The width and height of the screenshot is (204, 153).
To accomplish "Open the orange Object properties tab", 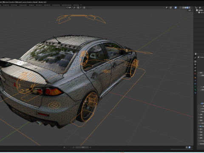I will 195,78.
